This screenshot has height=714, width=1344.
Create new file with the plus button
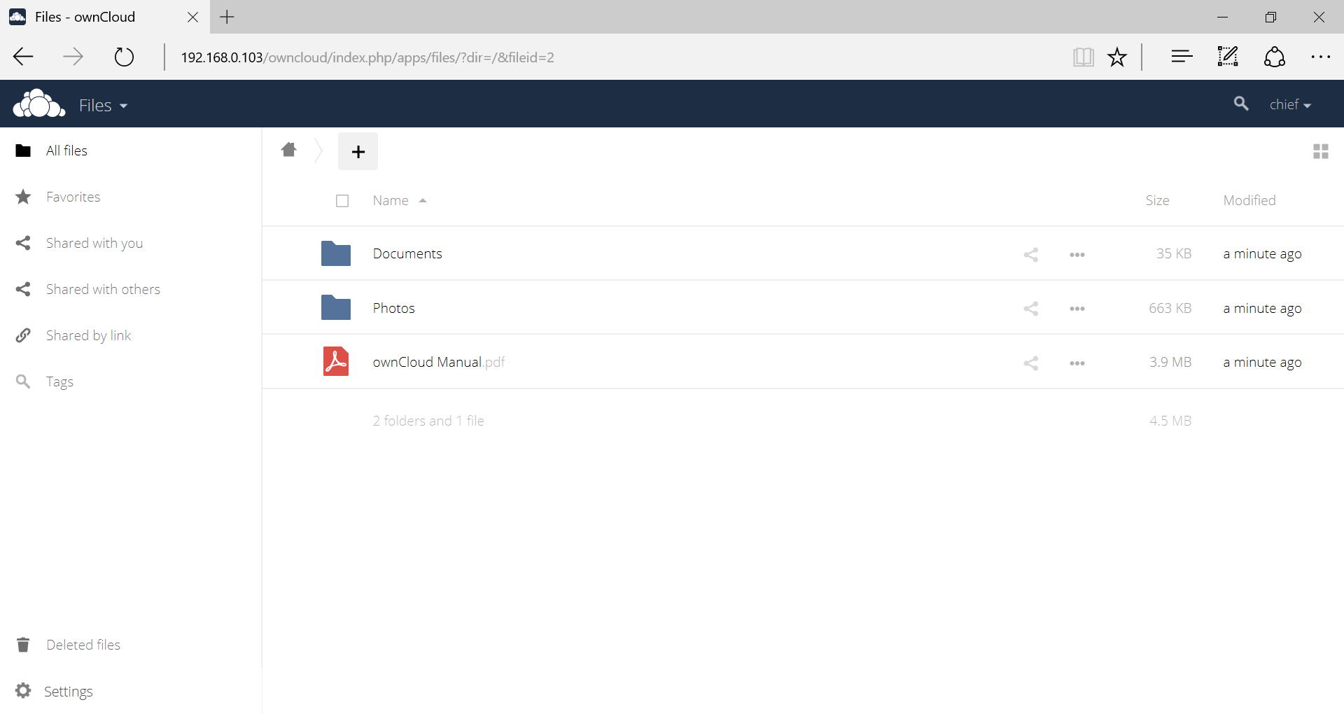coord(358,151)
